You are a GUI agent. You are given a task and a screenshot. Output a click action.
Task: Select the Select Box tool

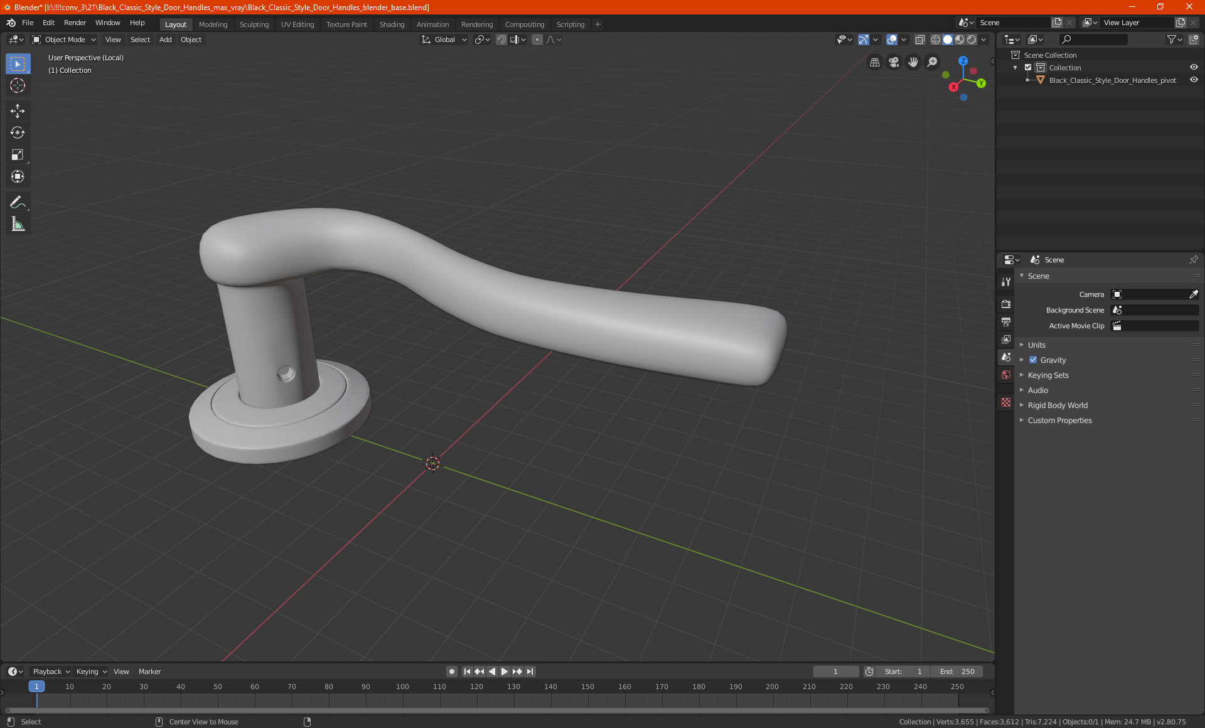tap(18, 64)
